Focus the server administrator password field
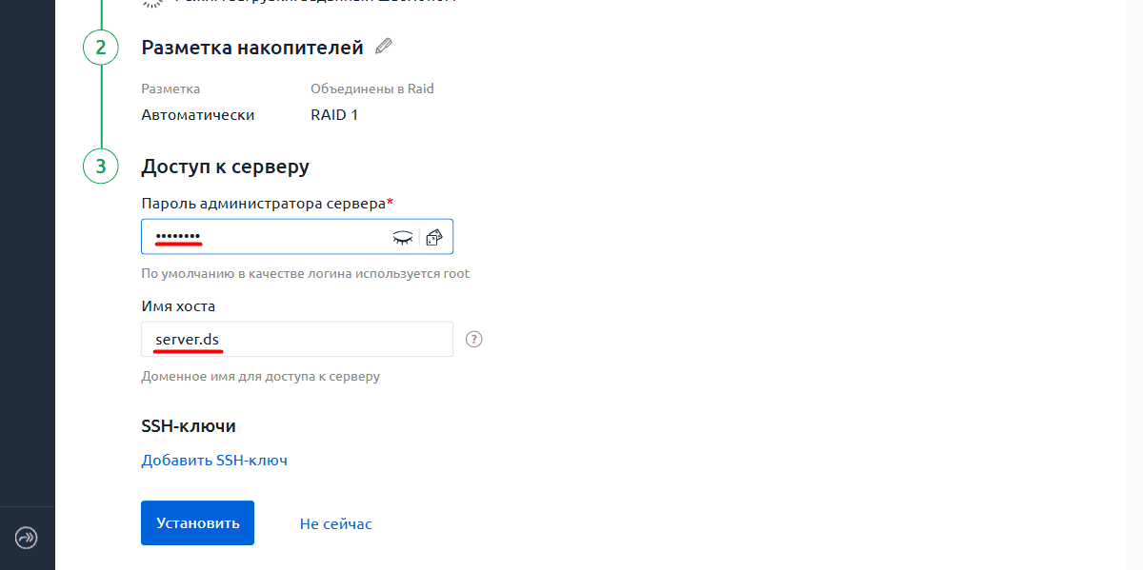This screenshot has width=1143, height=570. pyautogui.click(x=297, y=237)
